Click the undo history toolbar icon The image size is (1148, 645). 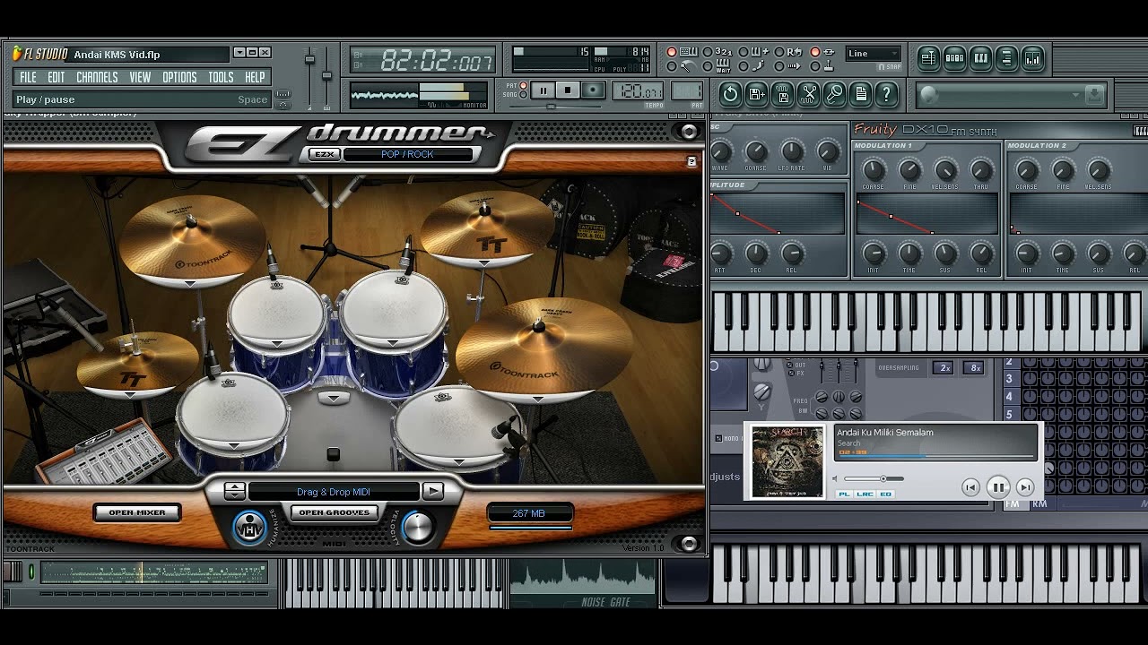pos(730,93)
